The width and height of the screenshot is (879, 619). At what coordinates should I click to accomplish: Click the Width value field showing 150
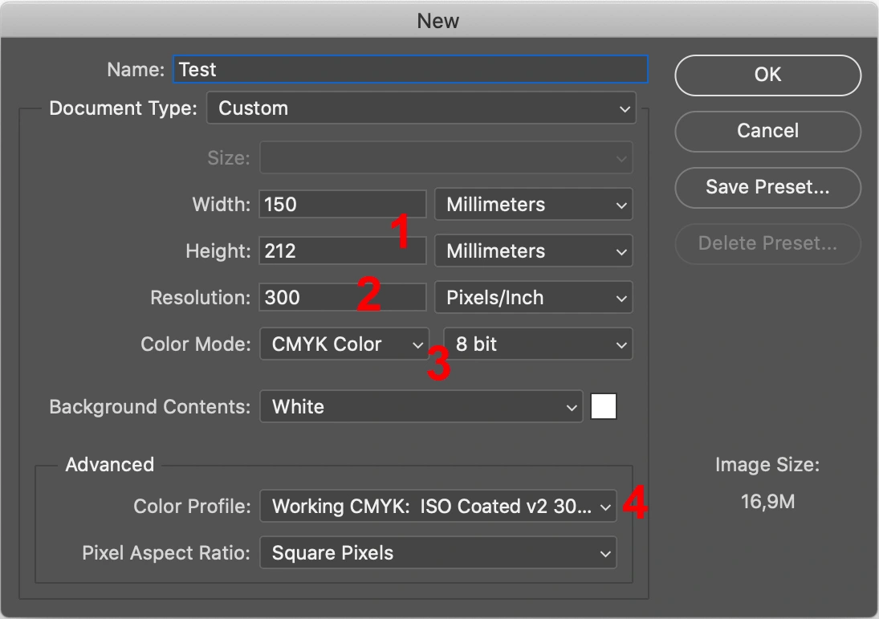point(342,204)
